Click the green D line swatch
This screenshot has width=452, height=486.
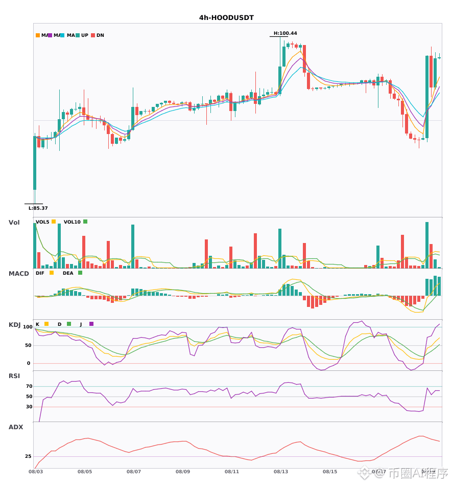tap(69, 324)
